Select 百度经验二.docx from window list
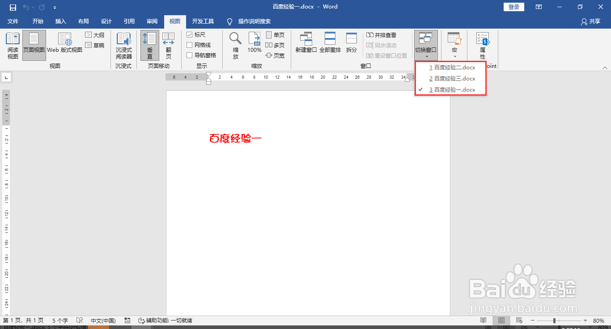Image resolution: width=611 pixels, height=329 pixels. click(453, 67)
